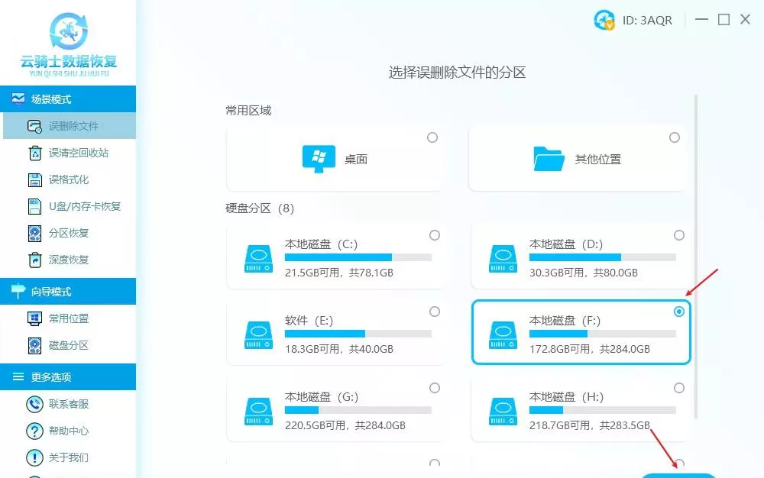764x478 pixels.
Task: Collapse the 场景模式 section header
Action: [x=68, y=99]
